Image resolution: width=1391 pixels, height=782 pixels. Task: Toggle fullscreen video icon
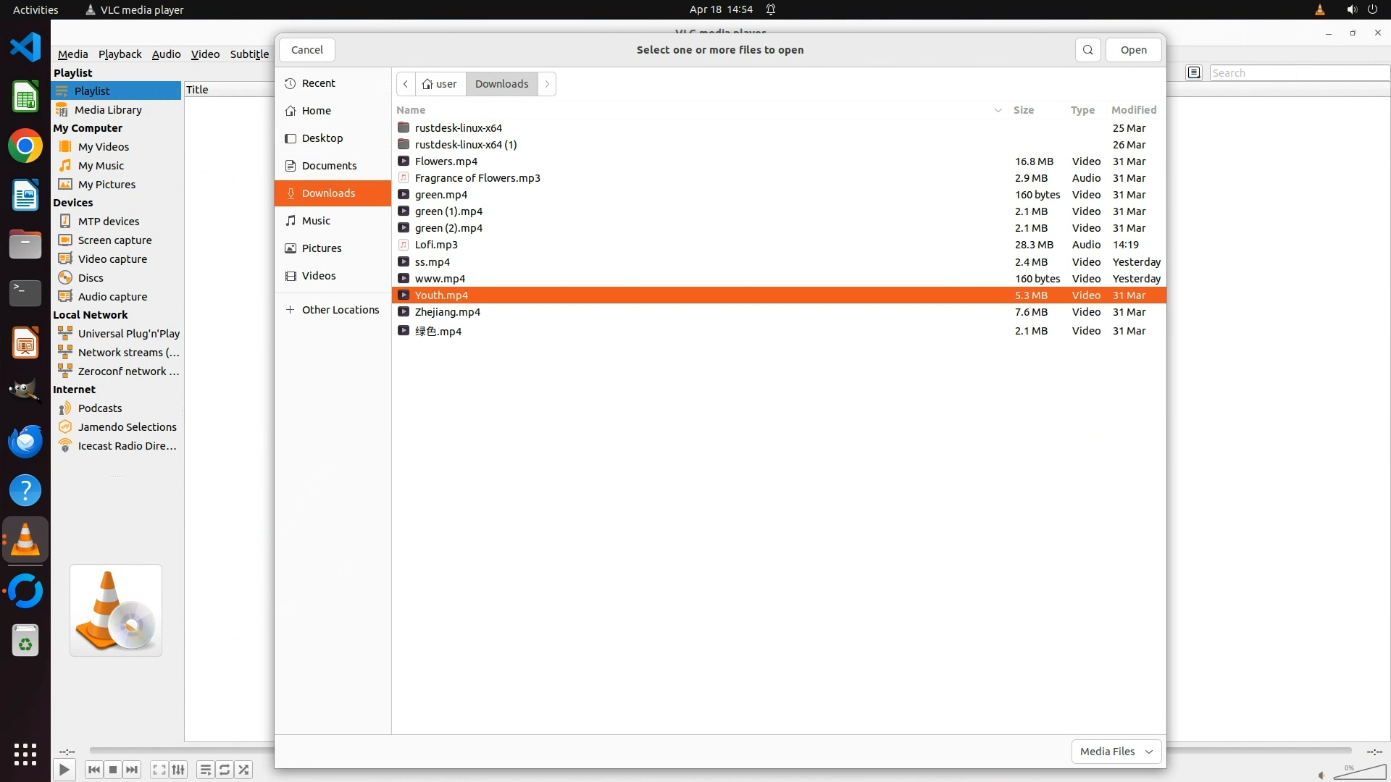click(x=159, y=770)
